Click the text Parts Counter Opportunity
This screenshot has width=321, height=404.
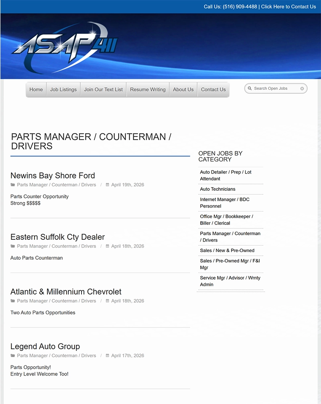click(x=39, y=196)
